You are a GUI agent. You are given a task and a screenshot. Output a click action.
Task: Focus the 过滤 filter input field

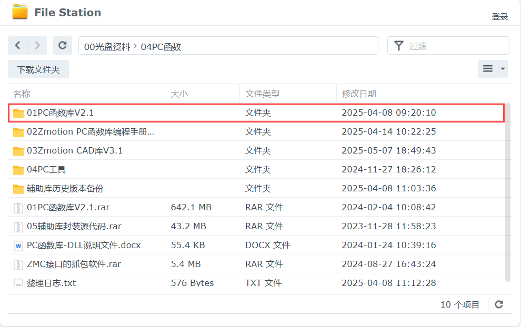point(448,46)
